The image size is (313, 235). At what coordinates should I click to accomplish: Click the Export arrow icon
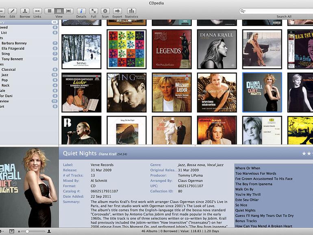click(x=117, y=11)
